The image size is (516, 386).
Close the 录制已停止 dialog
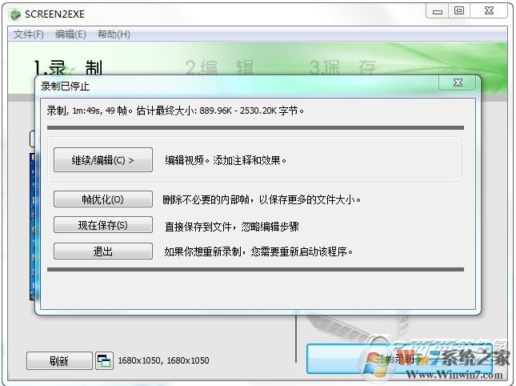coord(458,82)
